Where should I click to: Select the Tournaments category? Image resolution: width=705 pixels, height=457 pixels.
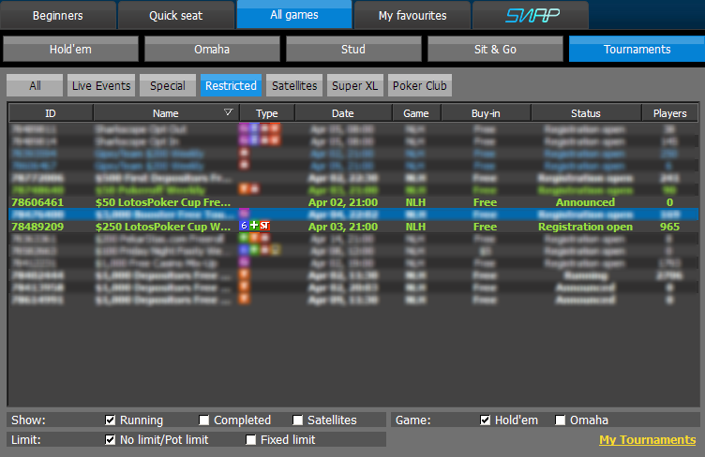(x=637, y=49)
